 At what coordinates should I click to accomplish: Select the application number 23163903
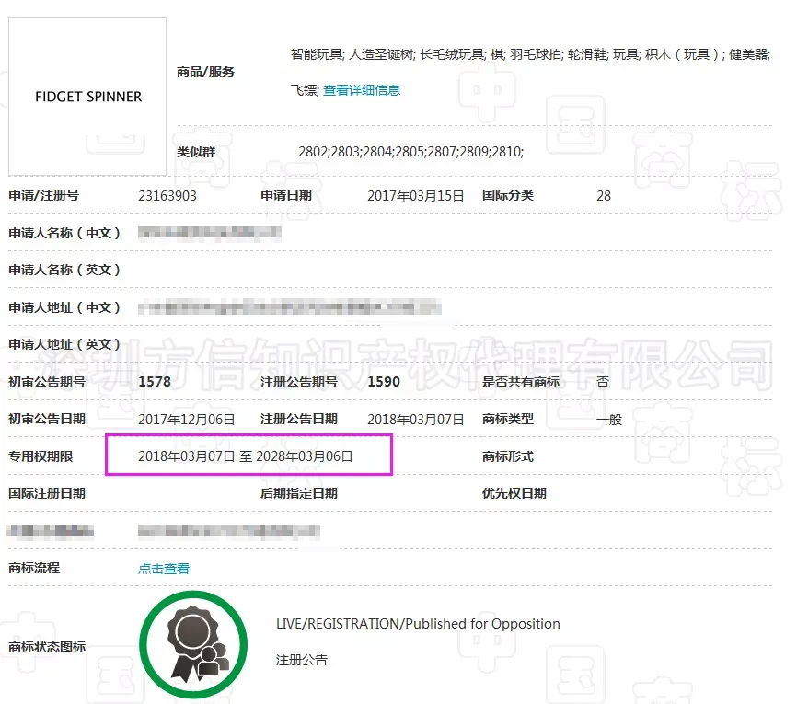tap(167, 196)
